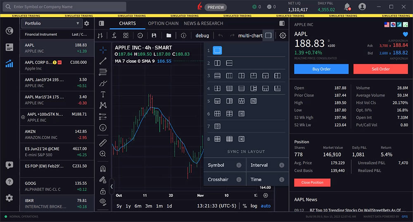Open the chart bar style selector
This screenshot has height=222, width=413.
100,35
